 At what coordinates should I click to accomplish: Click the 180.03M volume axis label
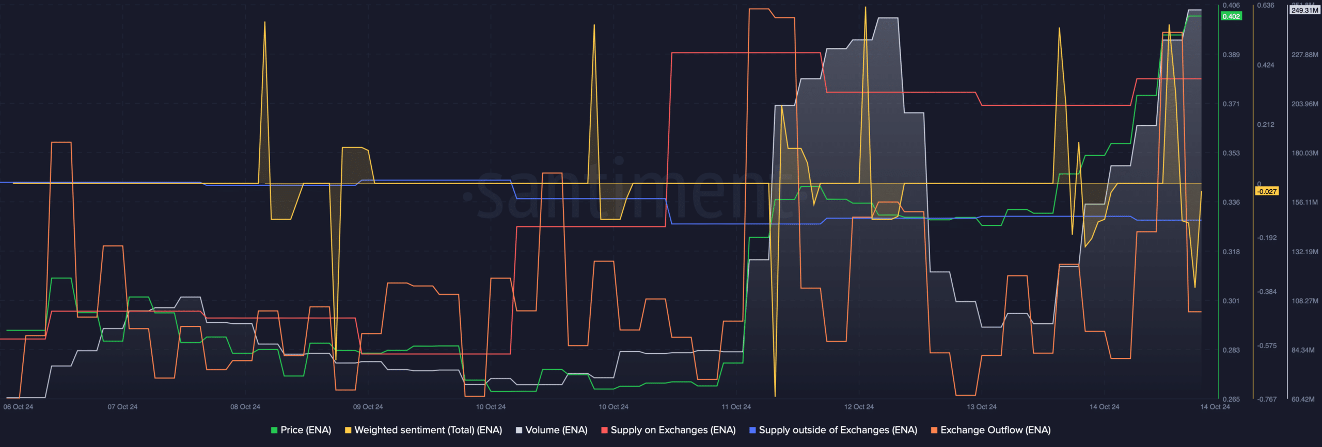(1305, 153)
